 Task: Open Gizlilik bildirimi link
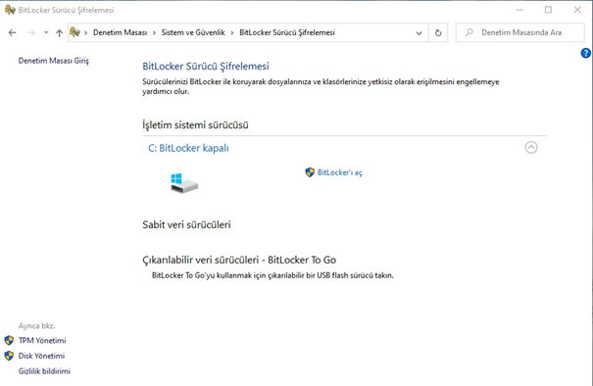(44, 371)
